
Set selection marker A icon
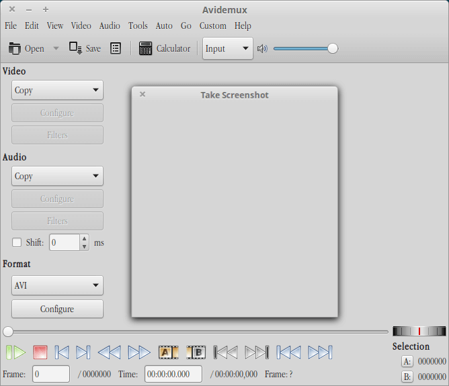point(168,352)
